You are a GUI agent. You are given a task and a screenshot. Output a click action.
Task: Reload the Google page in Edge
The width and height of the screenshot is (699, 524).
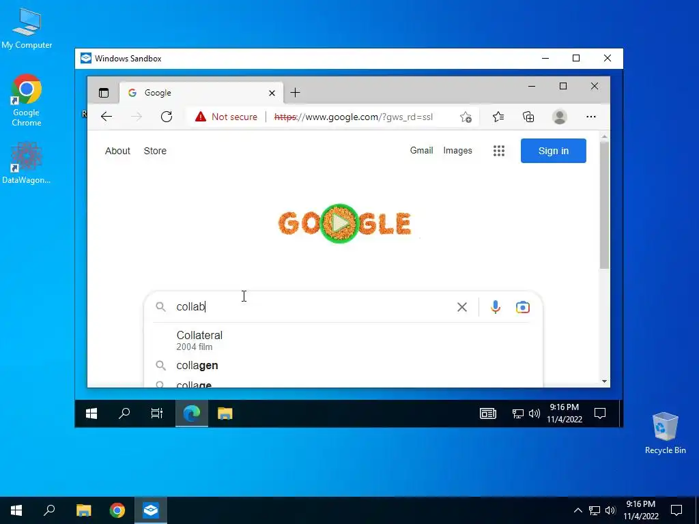tap(167, 117)
